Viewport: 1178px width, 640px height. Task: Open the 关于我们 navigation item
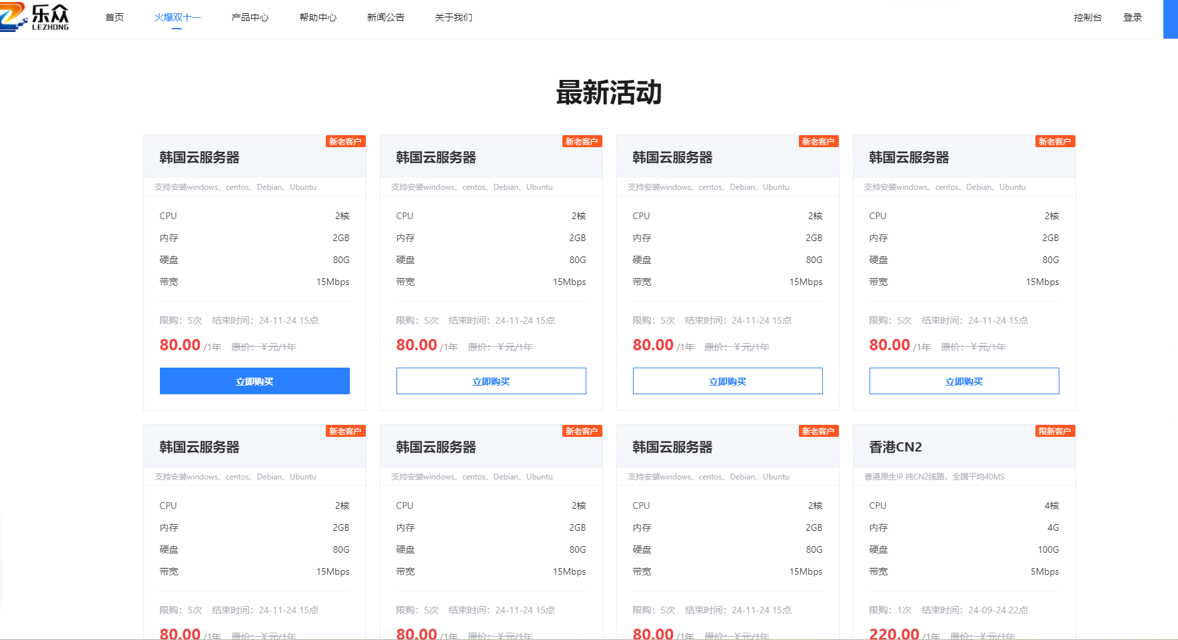coord(453,17)
